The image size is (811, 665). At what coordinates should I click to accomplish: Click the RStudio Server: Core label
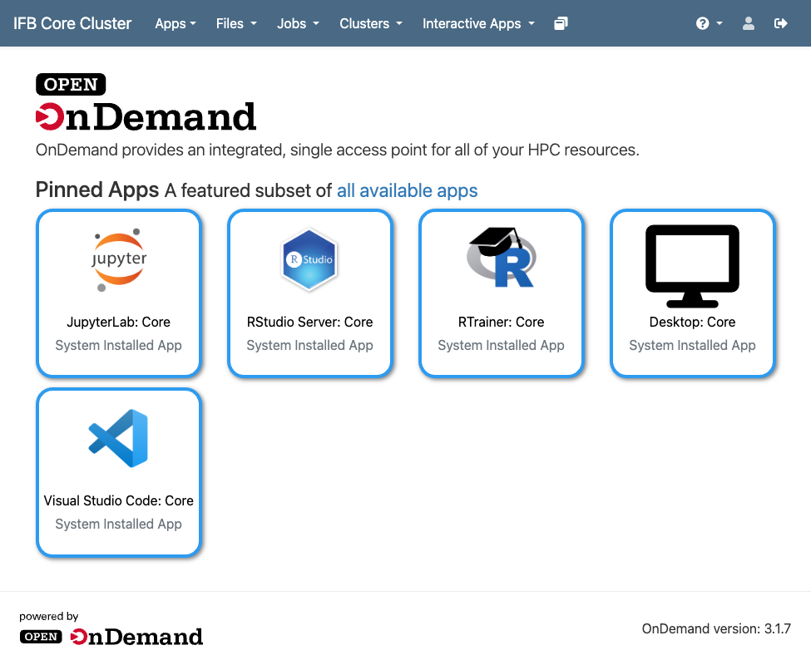coord(309,322)
